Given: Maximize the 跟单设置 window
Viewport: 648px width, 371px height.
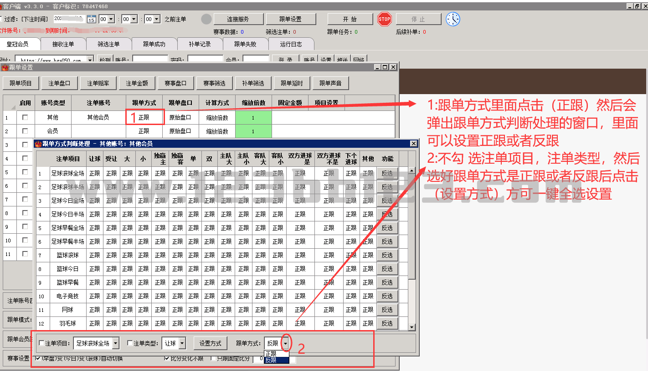Looking at the screenshot, I should point(385,67).
